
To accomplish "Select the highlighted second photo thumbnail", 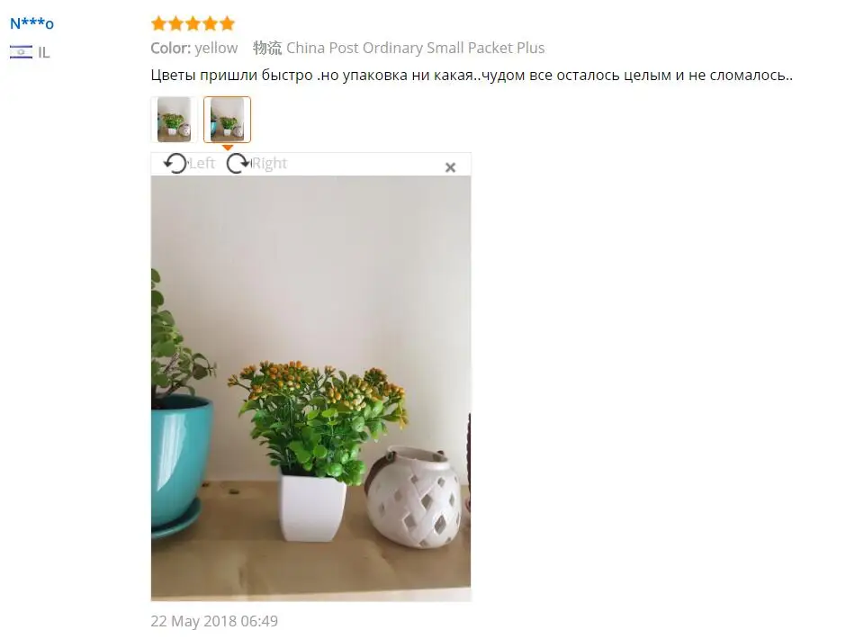I will 227,120.
